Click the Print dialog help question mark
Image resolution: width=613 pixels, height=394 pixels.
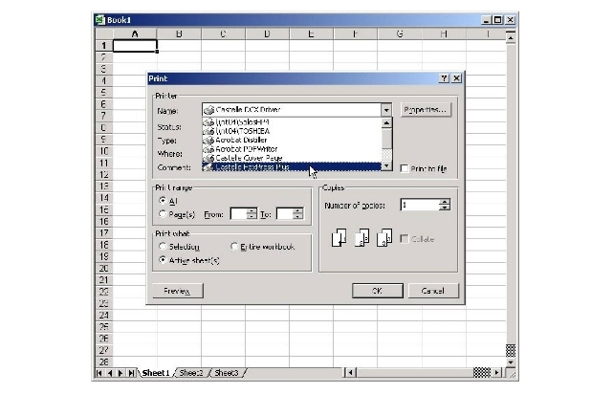tap(445, 78)
